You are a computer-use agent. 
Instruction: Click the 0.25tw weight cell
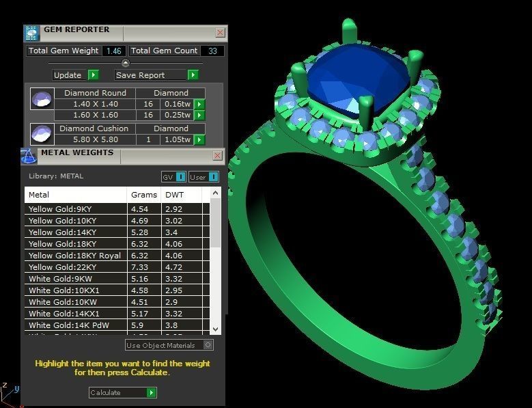pos(177,115)
